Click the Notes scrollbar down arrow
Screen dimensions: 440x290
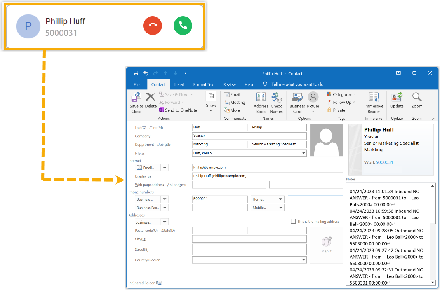[433, 282]
